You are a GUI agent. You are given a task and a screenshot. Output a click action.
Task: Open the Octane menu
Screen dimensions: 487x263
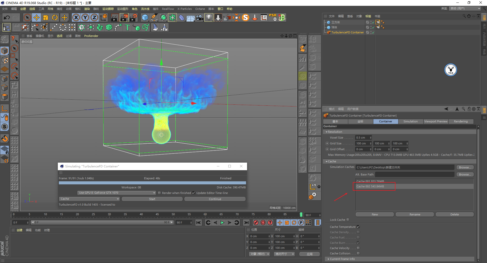(200, 9)
